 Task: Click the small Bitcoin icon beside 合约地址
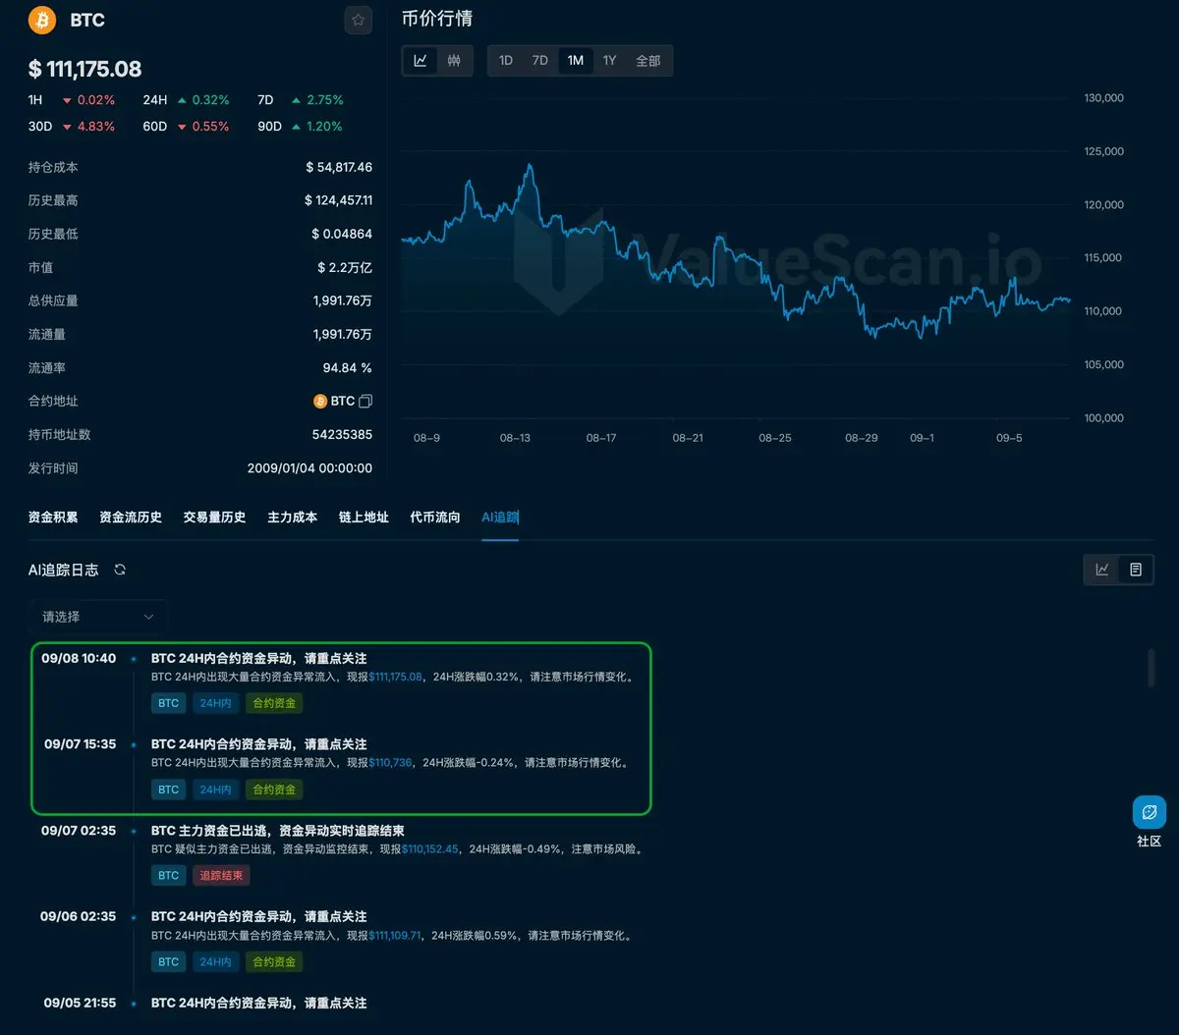(x=319, y=402)
